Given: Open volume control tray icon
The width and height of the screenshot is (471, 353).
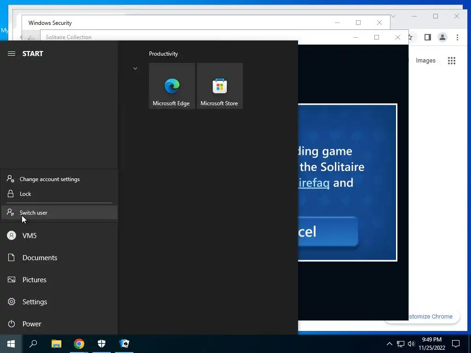Looking at the screenshot, I should click(x=411, y=344).
